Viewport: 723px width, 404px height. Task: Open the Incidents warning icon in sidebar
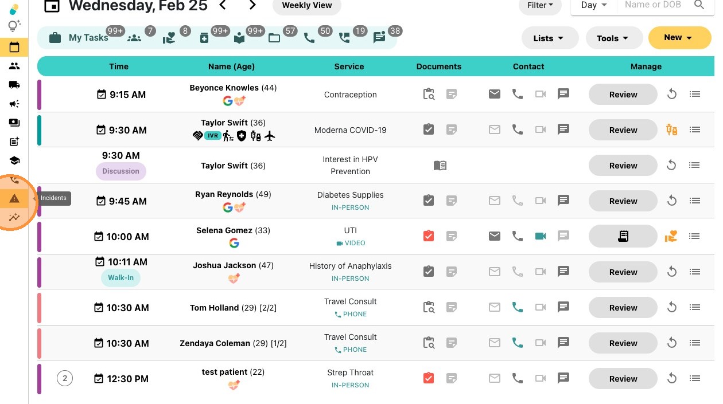click(x=14, y=198)
